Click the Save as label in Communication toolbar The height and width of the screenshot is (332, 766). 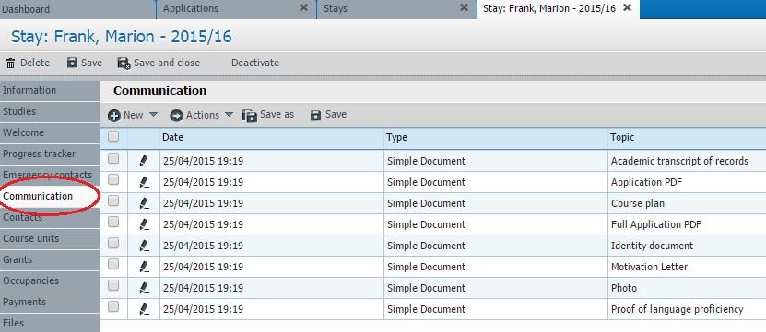click(277, 115)
